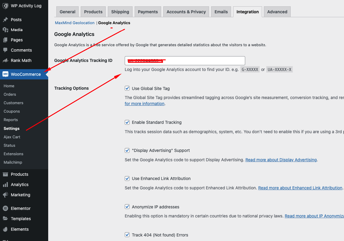Open the Extensions submenu item
344x241 pixels.
coord(13,154)
